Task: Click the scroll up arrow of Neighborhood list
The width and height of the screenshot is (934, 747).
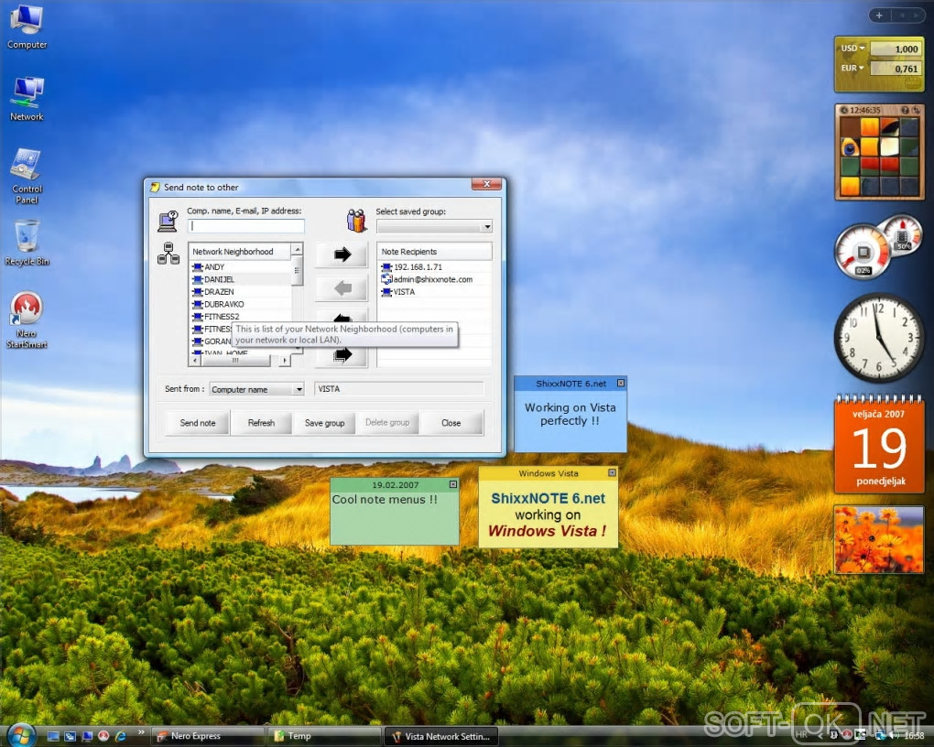Action: click(x=298, y=249)
